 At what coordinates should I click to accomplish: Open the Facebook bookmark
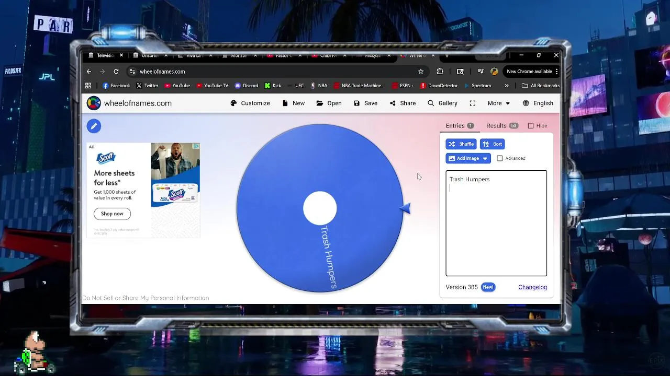click(116, 86)
